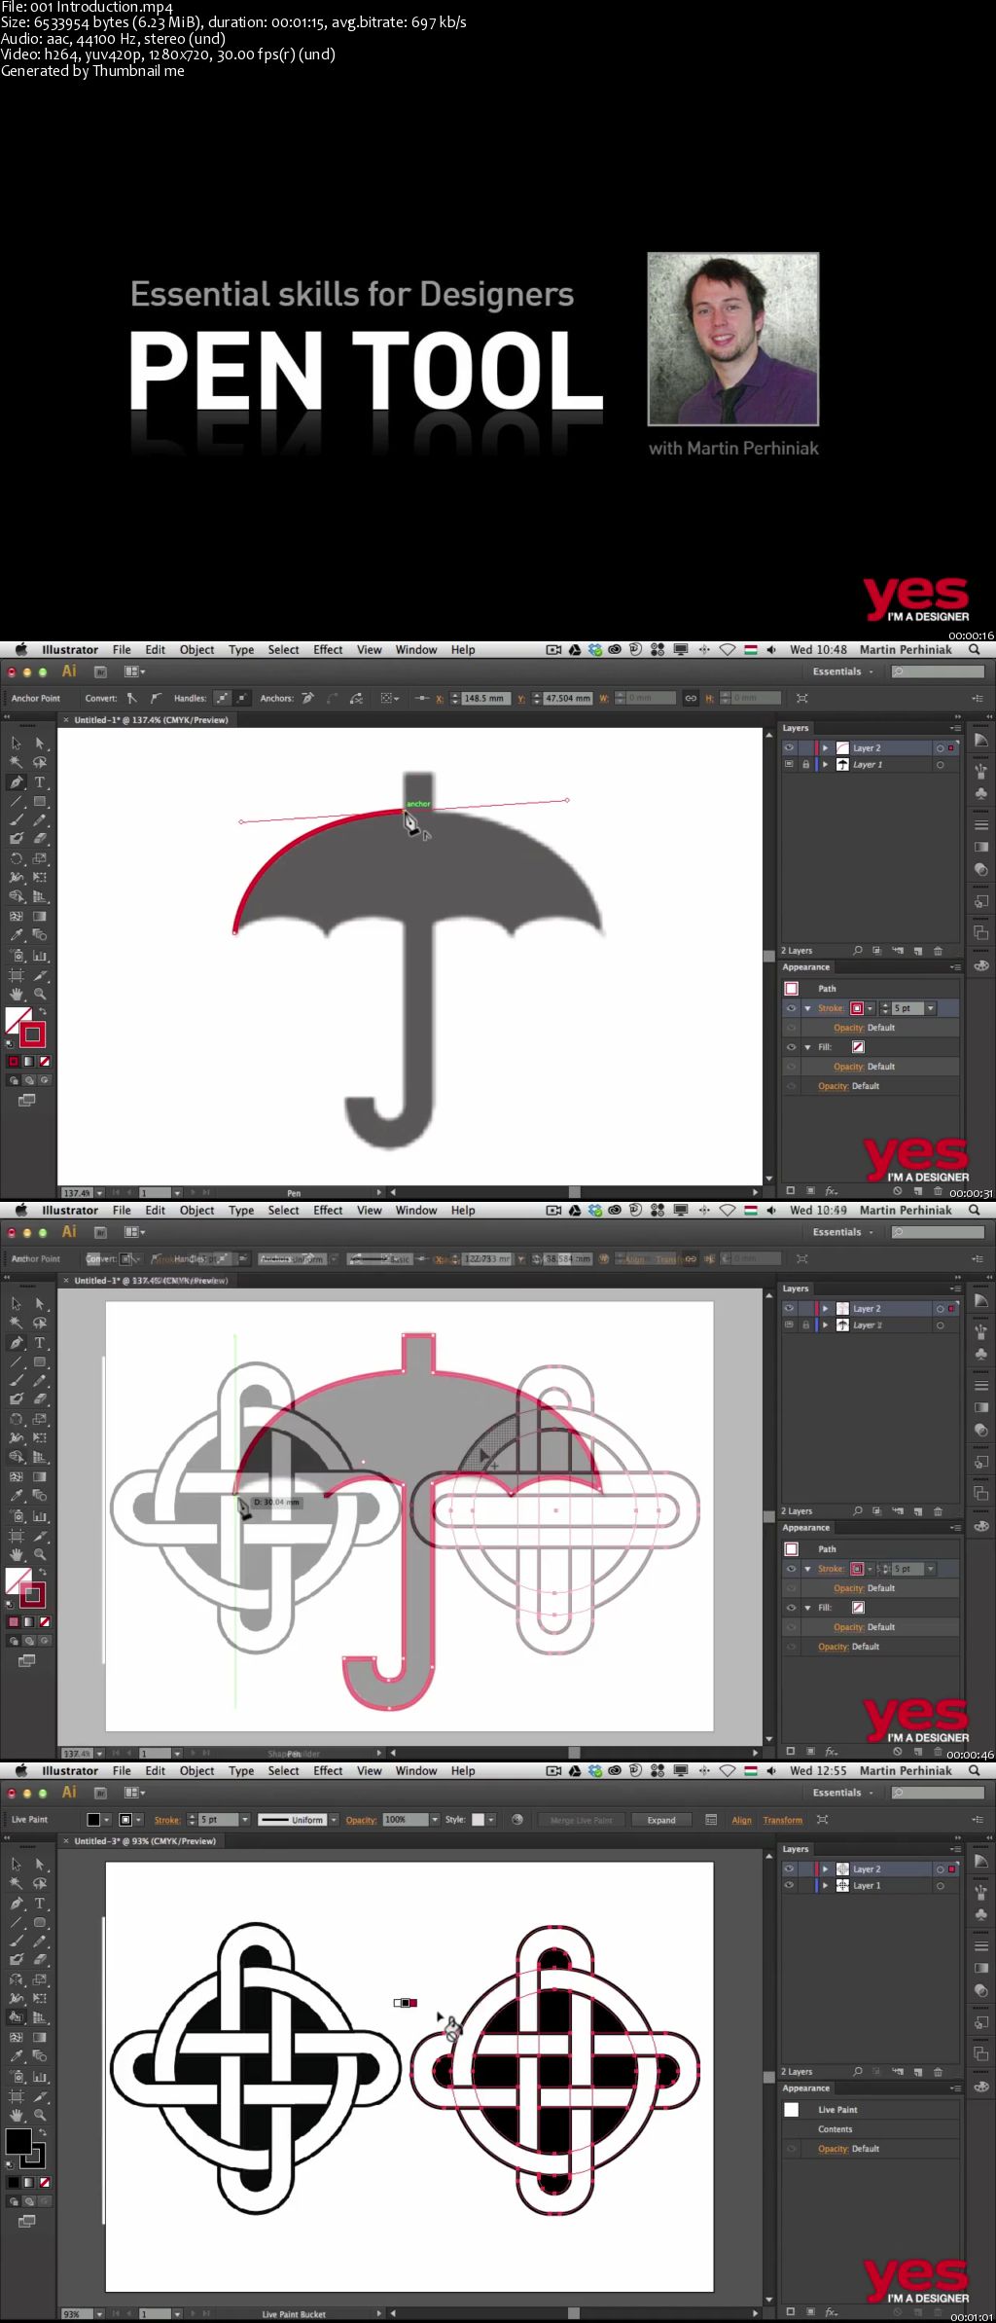996x2323 pixels.
Task: Open the Select menu in the Wed 12:55 frame
Action: click(x=283, y=1771)
